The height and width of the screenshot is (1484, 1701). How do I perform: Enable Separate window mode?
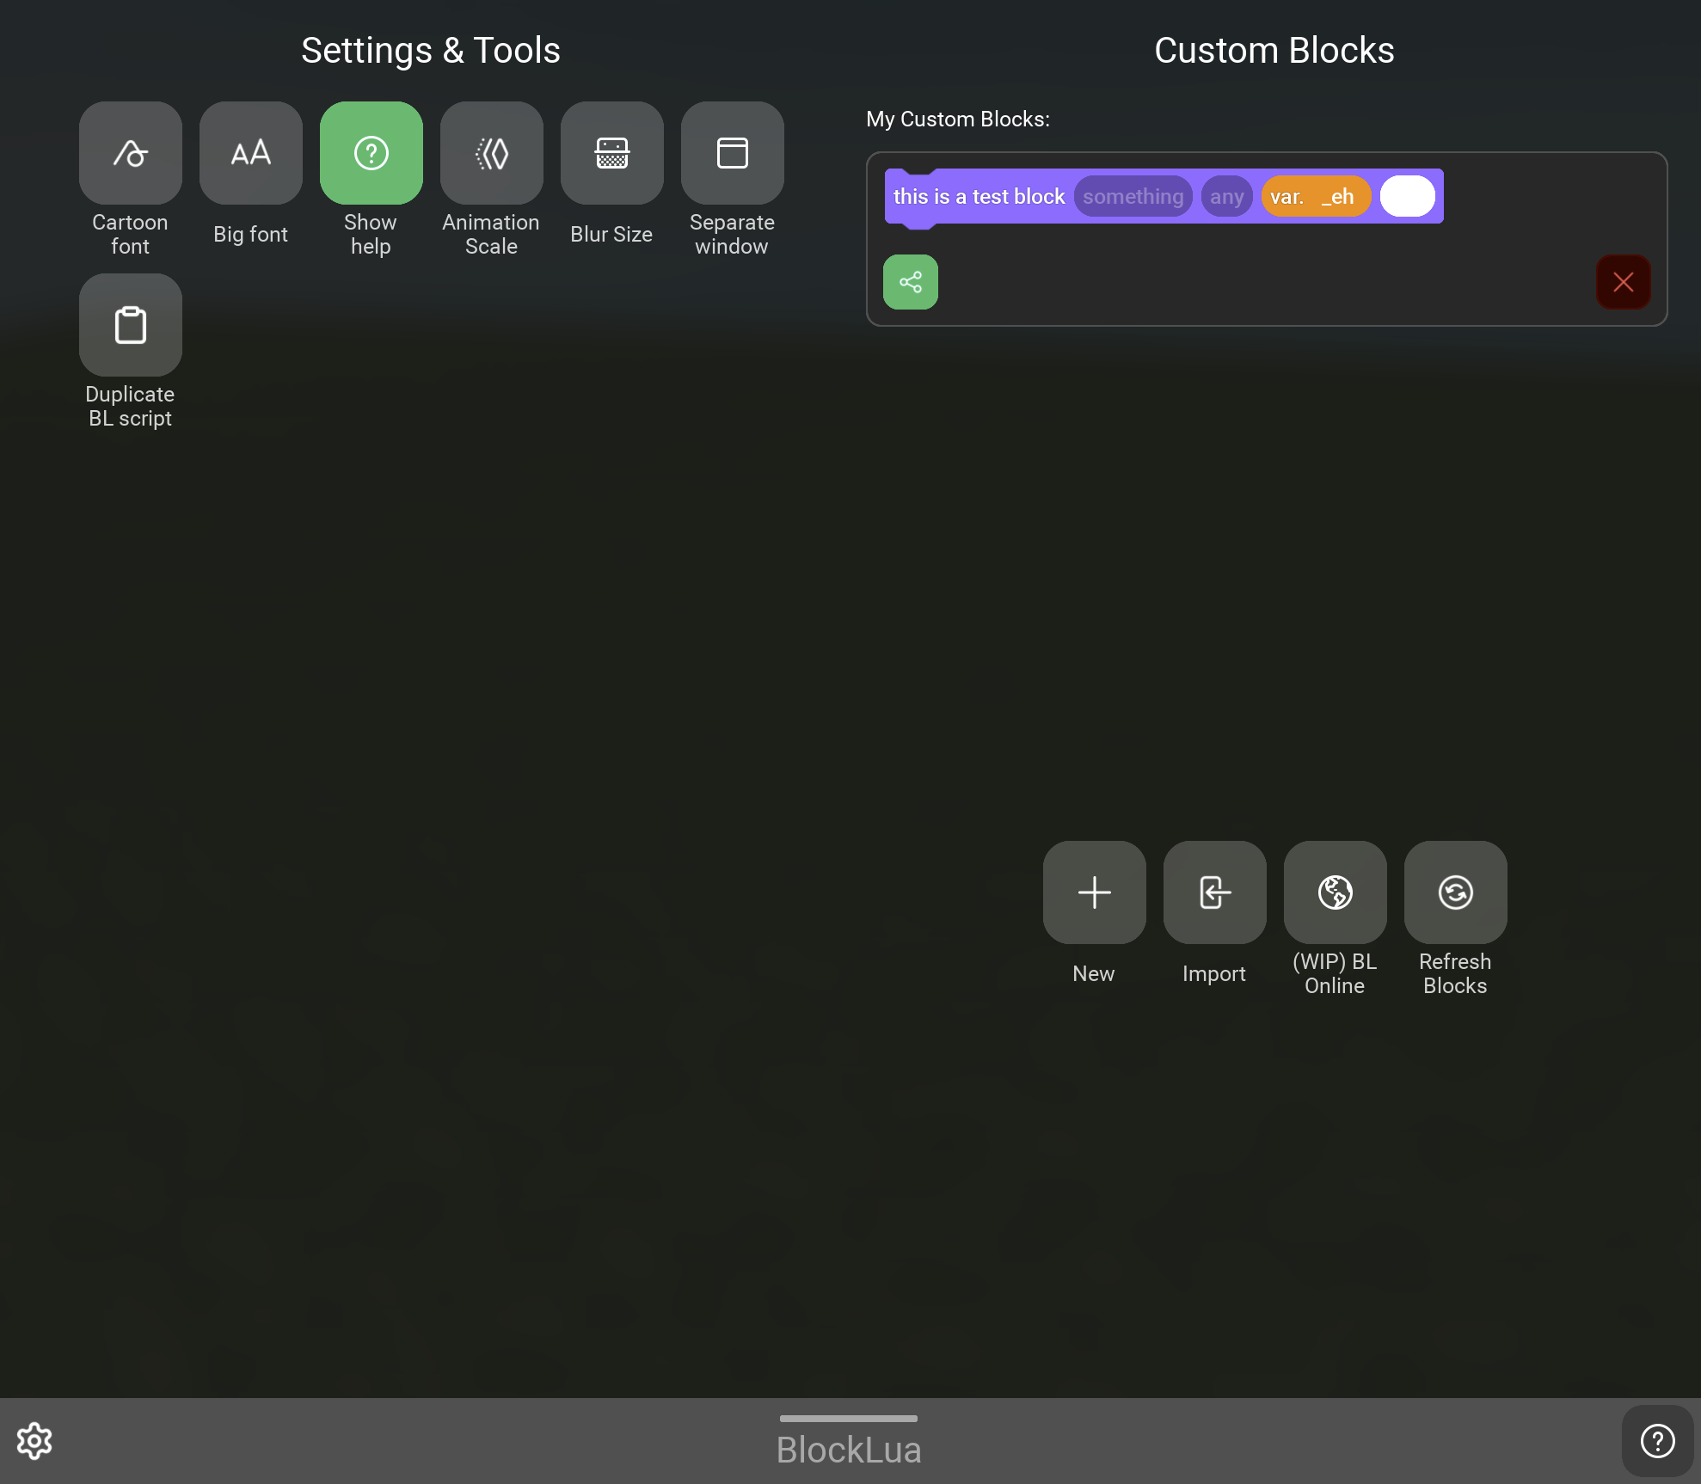(x=732, y=153)
